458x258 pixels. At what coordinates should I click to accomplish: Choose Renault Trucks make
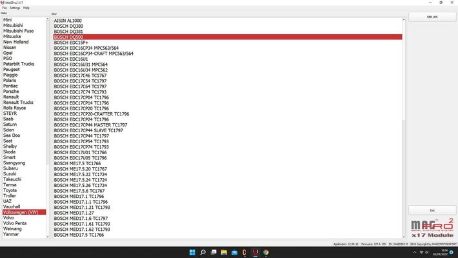pos(24,103)
